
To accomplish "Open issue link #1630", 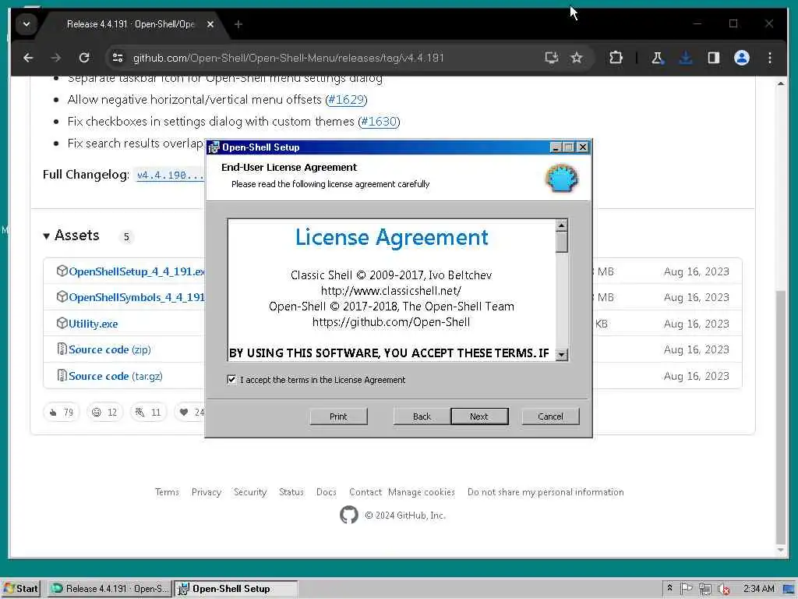I will (379, 122).
